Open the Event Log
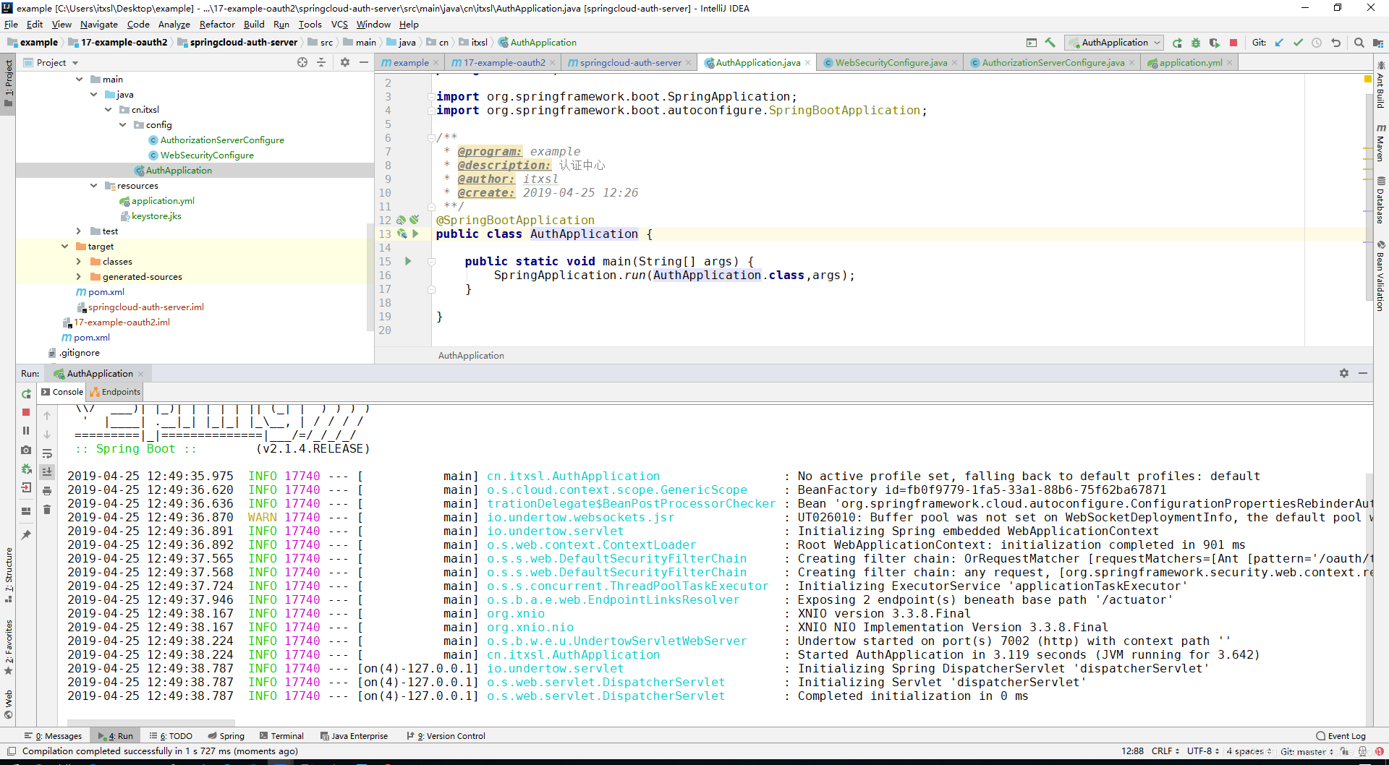This screenshot has height=765, width=1389. (1341, 736)
